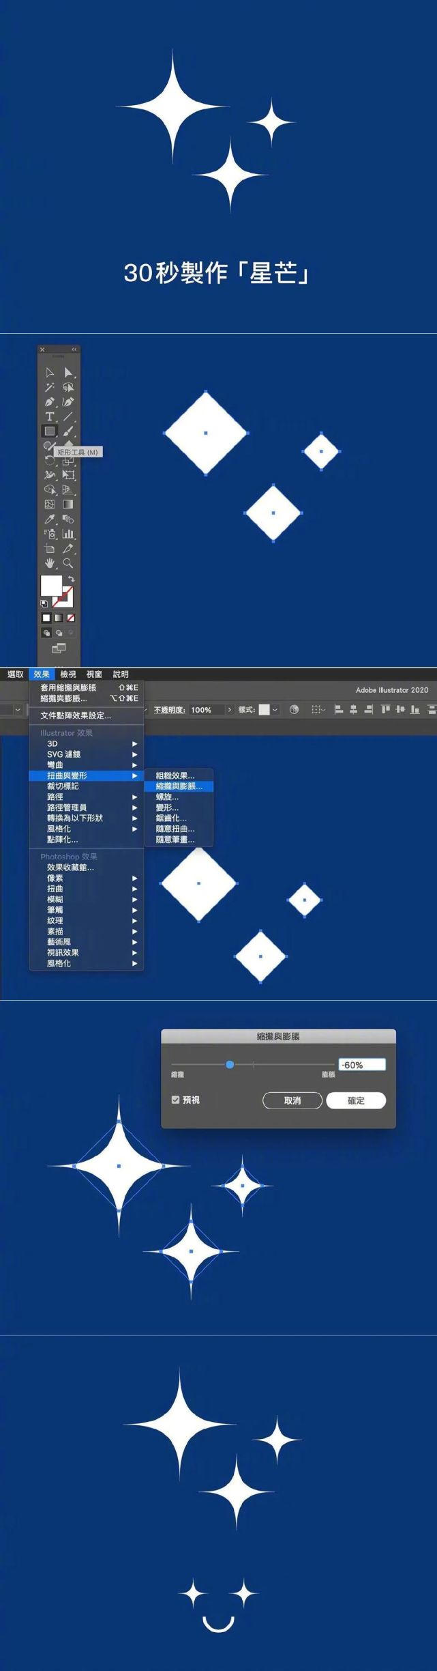Select the Eyedropper tool

(x=50, y=519)
